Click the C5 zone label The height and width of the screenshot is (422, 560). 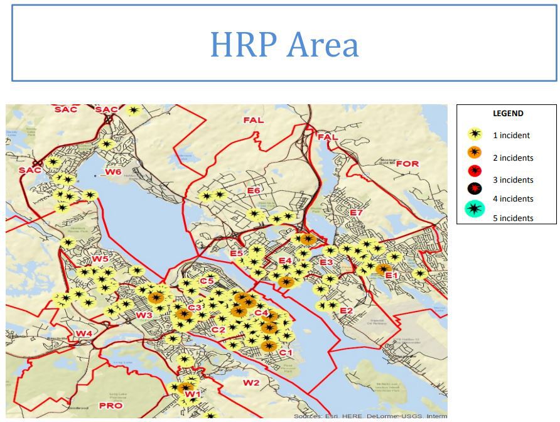pos(207,281)
